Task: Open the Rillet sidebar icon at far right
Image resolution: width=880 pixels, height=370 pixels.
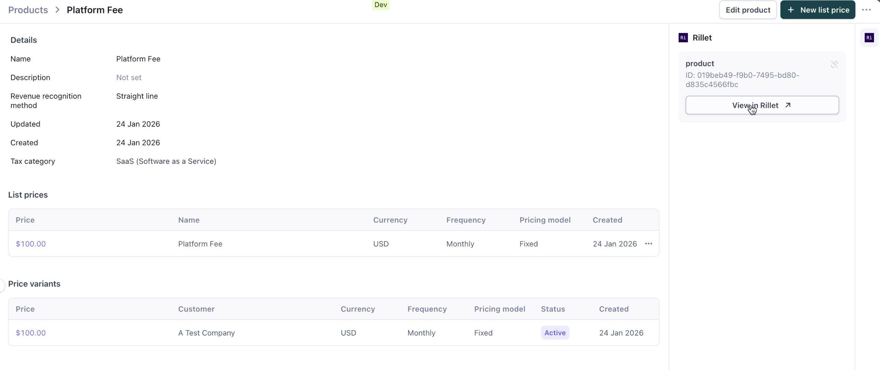Action: (x=869, y=38)
